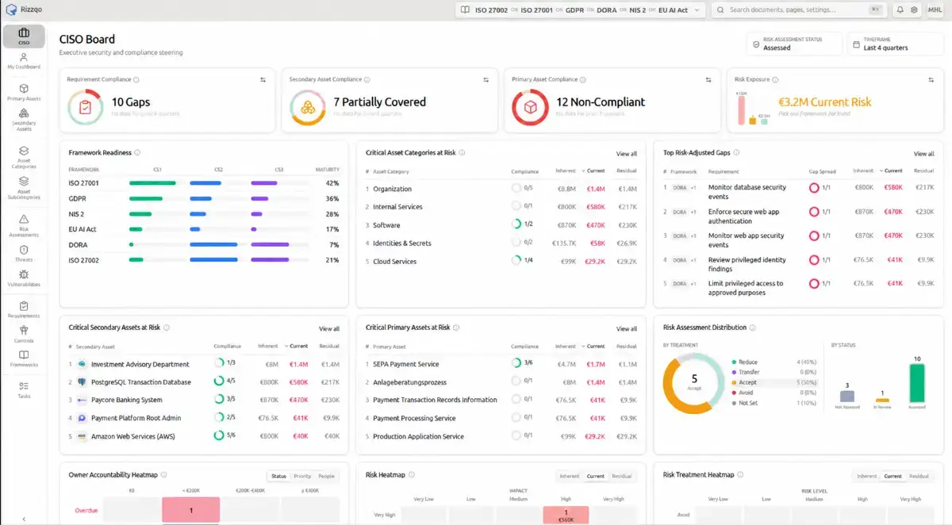952x525 pixels.
Task: Select Current tab in Risk Heatmap
Action: coord(596,477)
